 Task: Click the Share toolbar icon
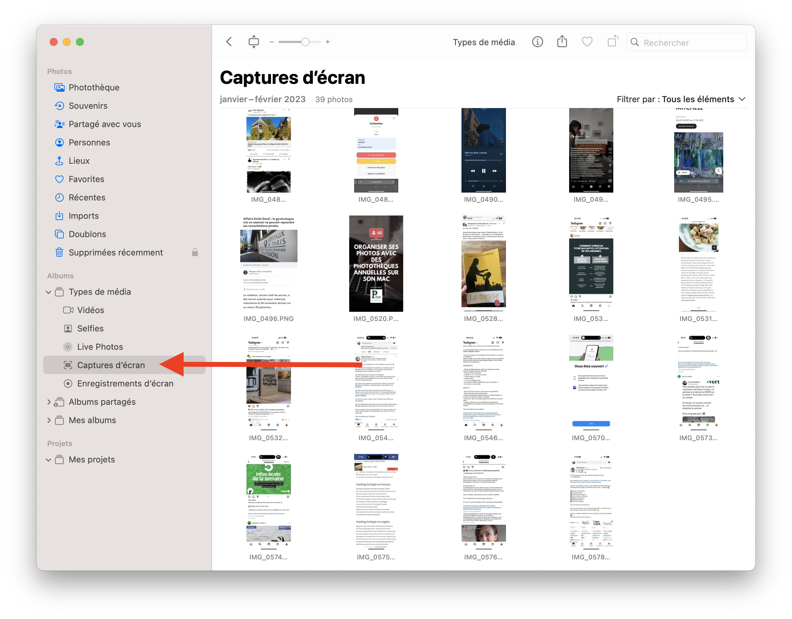click(562, 41)
